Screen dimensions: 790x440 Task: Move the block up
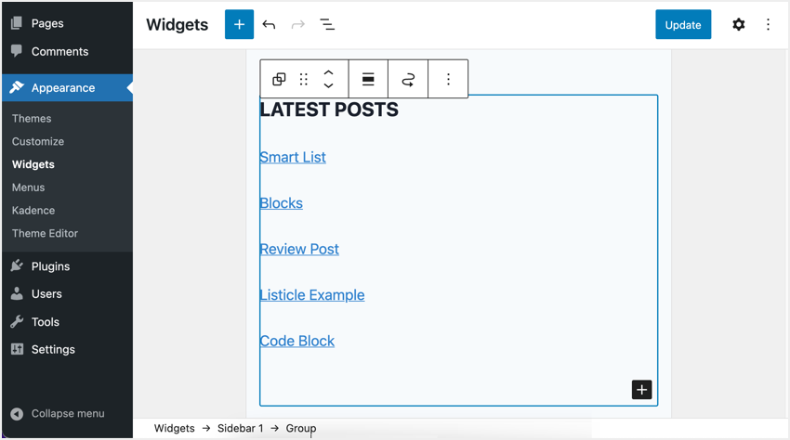pyautogui.click(x=328, y=72)
